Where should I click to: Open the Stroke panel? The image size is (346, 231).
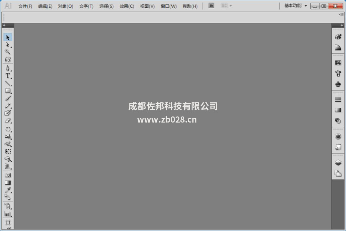pos(338,100)
